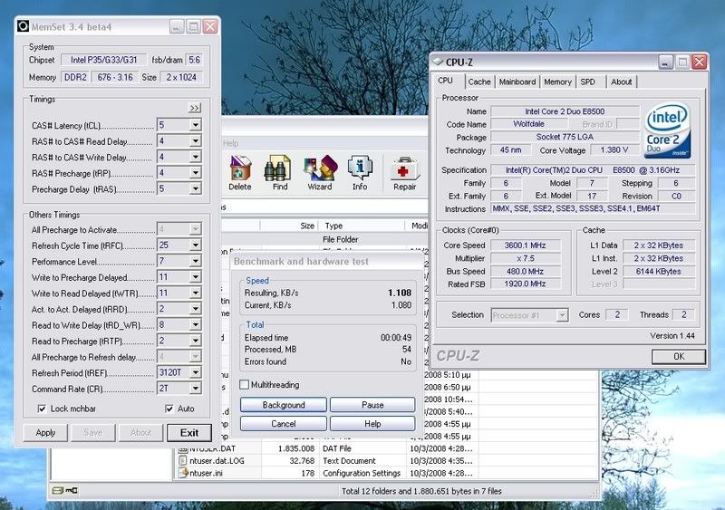Viewport: 725px width, 510px height.
Task: Switch to the Memory tab in CPU-Z
Action: point(557,82)
